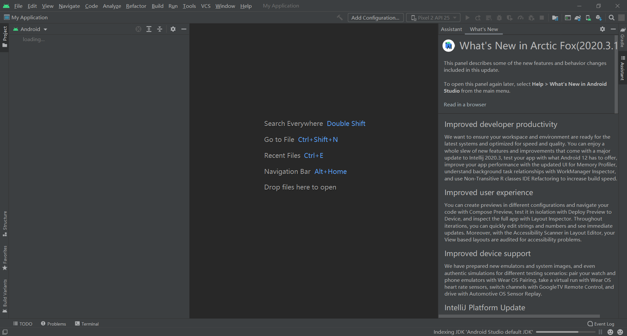Open Run Anything terminal icon in toolbar
The height and width of the screenshot is (336, 627).
tap(568, 18)
